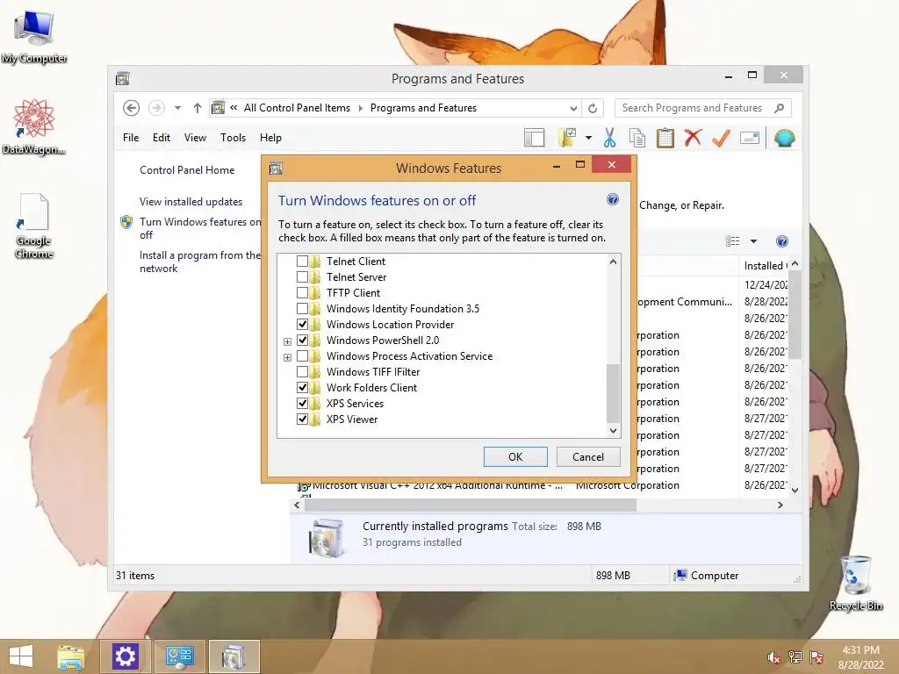Click the folder options toolbar icon

tap(567, 138)
